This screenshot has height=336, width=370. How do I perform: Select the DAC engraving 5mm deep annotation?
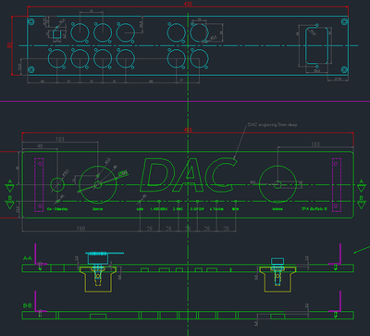(273, 125)
